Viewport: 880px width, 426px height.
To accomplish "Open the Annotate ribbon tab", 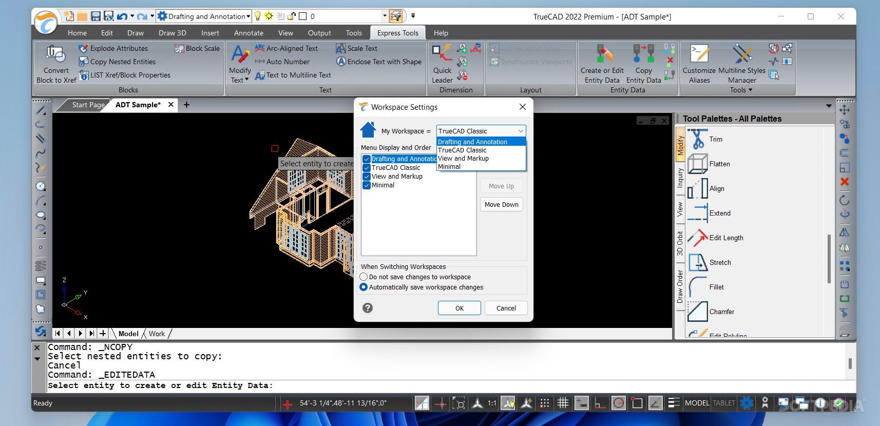I will click(248, 33).
